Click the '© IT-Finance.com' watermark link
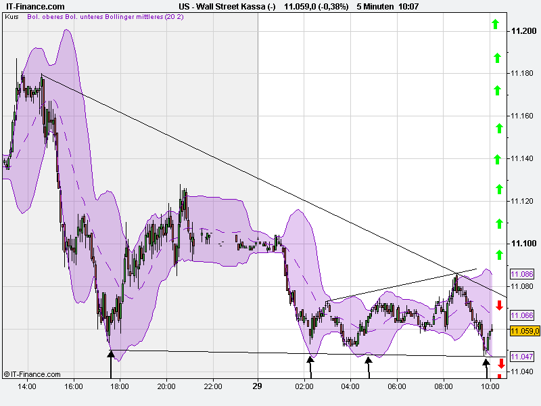This screenshot has height=406, width=541. pos(32,373)
